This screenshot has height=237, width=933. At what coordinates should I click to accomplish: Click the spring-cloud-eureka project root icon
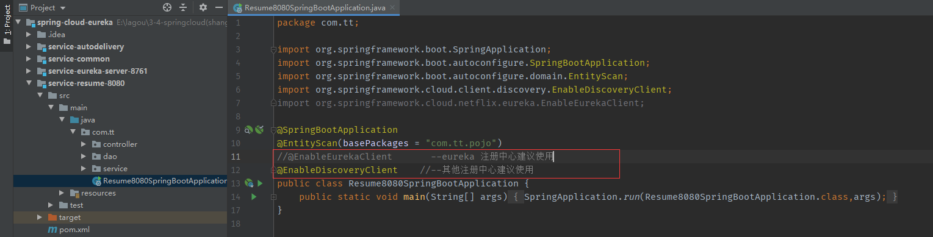point(31,23)
